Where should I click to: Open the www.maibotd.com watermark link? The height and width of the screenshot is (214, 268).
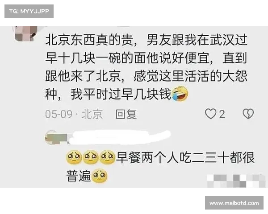point(234,203)
